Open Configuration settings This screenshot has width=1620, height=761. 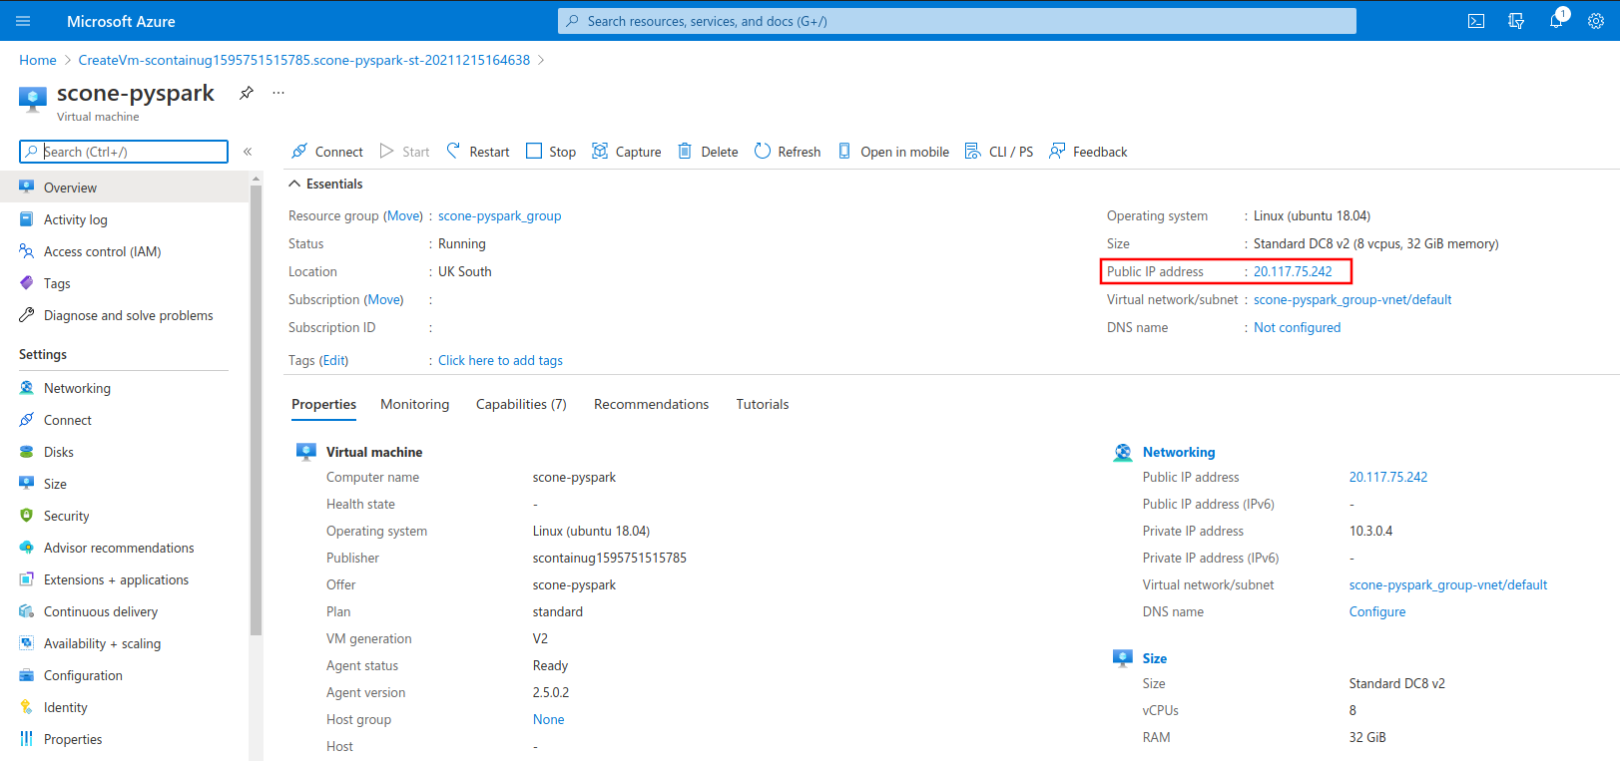click(83, 675)
